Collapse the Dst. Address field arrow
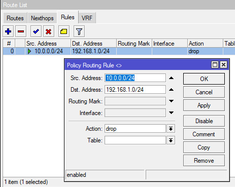 point(171,90)
